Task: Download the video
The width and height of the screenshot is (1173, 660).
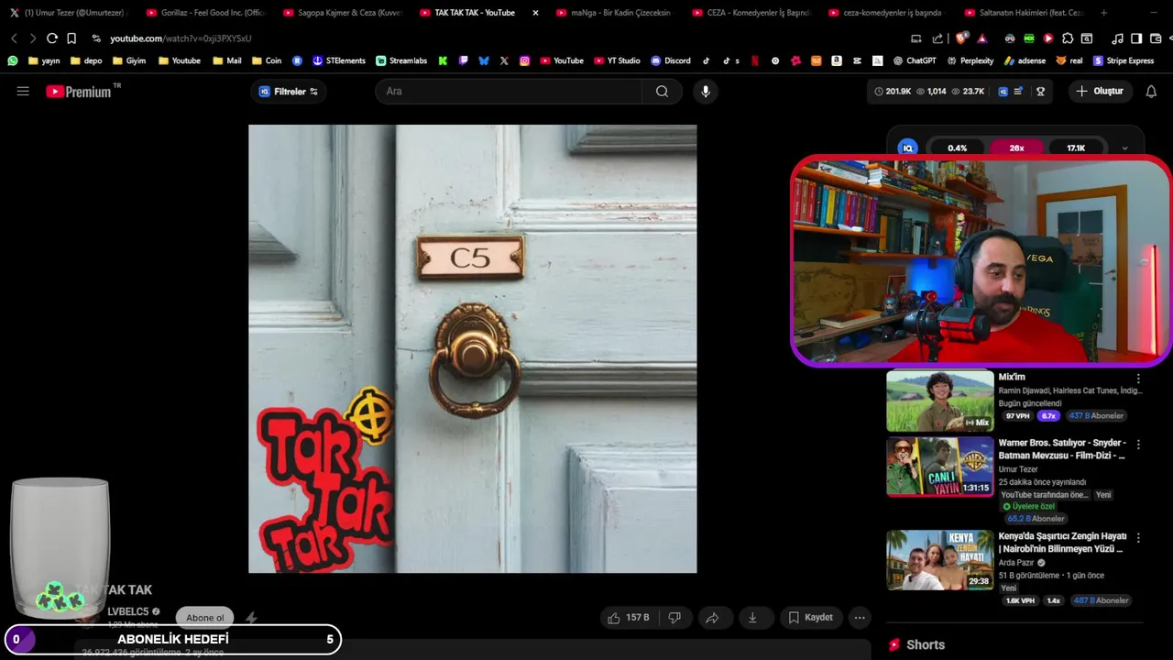Action: click(x=752, y=618)
